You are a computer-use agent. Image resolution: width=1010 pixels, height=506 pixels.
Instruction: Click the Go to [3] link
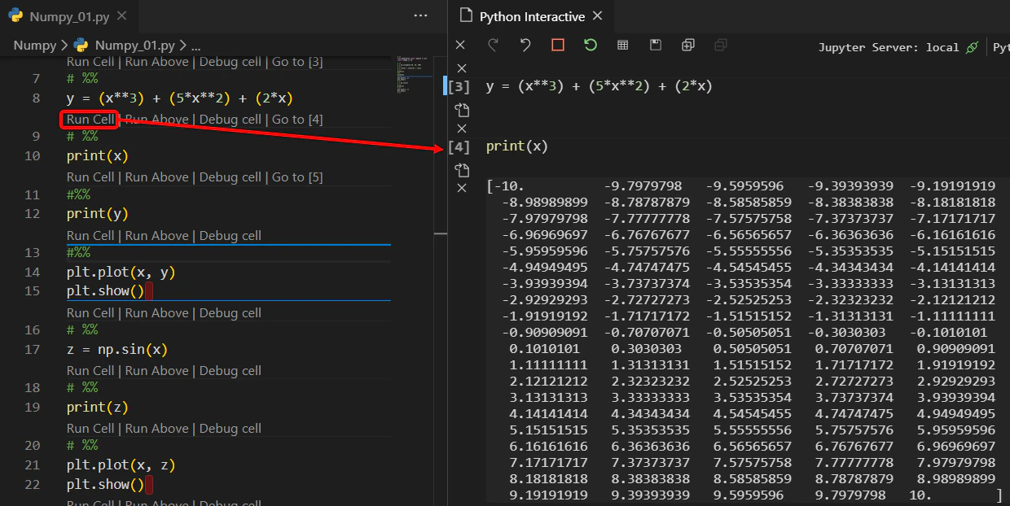tap(297, 62)
